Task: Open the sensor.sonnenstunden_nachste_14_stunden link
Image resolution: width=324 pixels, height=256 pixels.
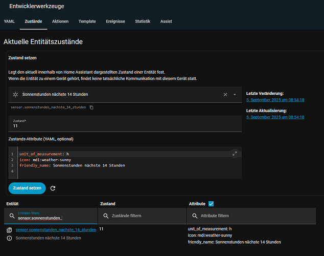Action: [x=56, y=230]
